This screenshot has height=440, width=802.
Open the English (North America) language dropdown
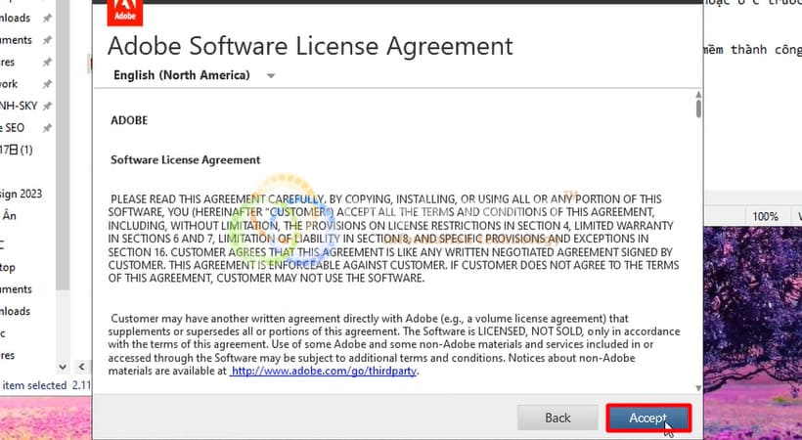pyautogui.click(x=195, y=75)
